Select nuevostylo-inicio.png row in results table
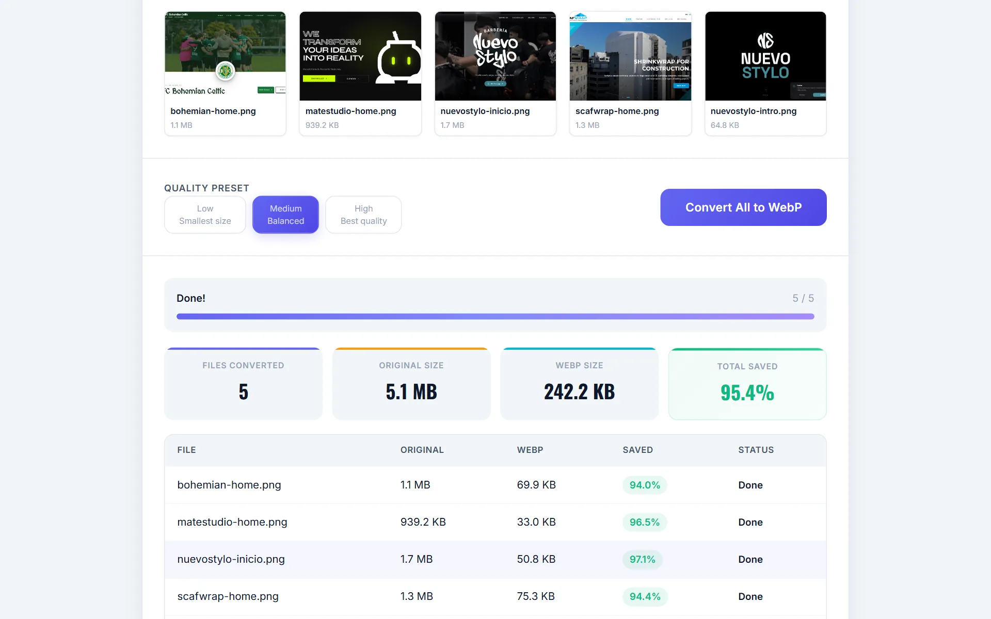The height and width of the screenshot is (619, 991). (495, 559)
